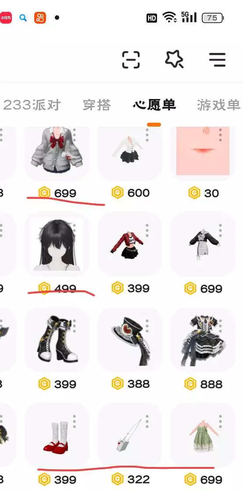
Task: Open the black gothic dress priced 888
Action: (203, 340)
